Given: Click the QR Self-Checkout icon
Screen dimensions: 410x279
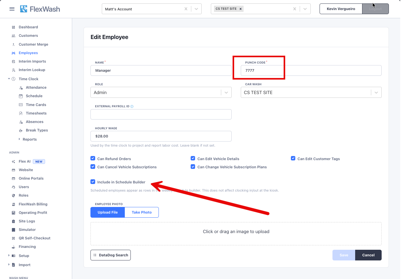Looking at the screenshot, I should click(x=13, y=238).
